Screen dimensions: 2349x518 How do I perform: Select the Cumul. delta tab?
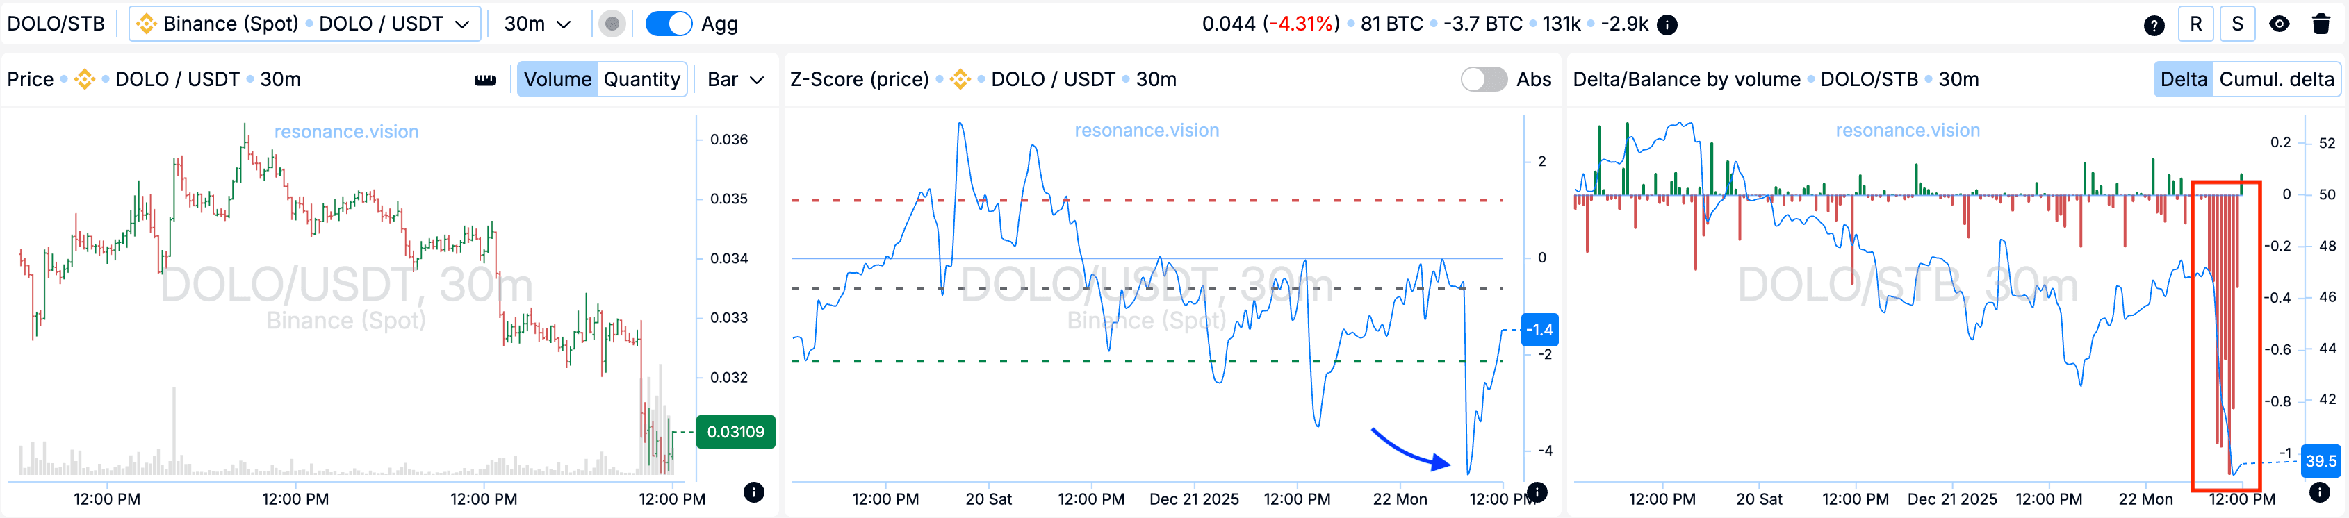[x=2275, y=80]
